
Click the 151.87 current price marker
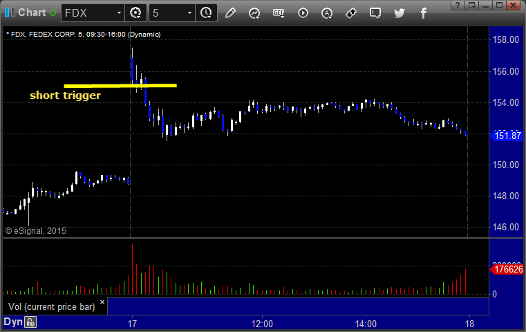[507, 136]
